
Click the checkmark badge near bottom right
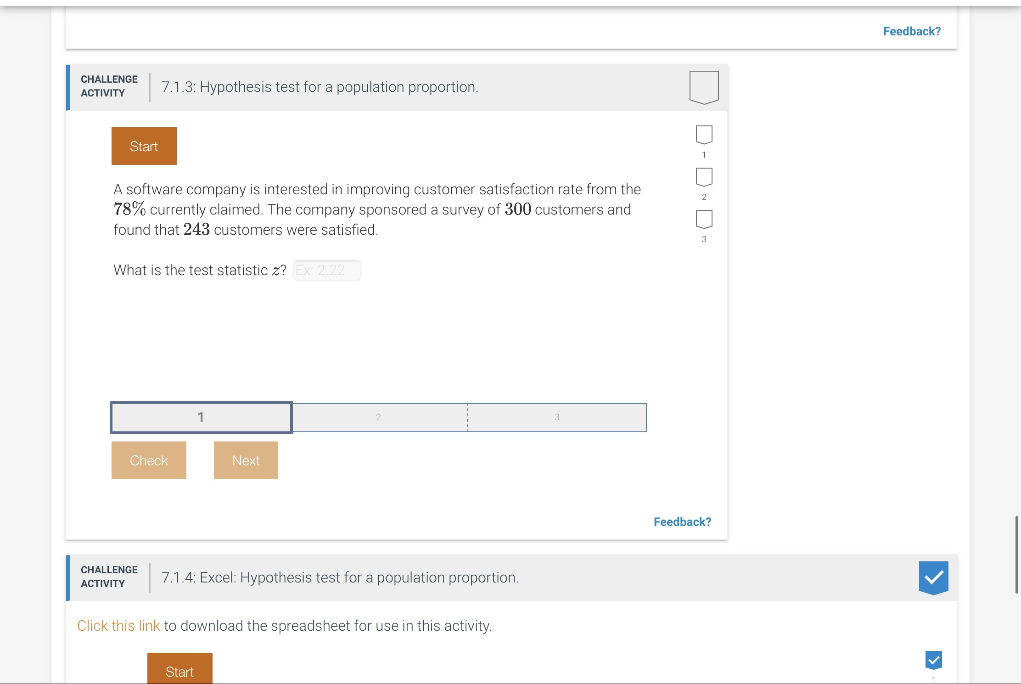933,660
